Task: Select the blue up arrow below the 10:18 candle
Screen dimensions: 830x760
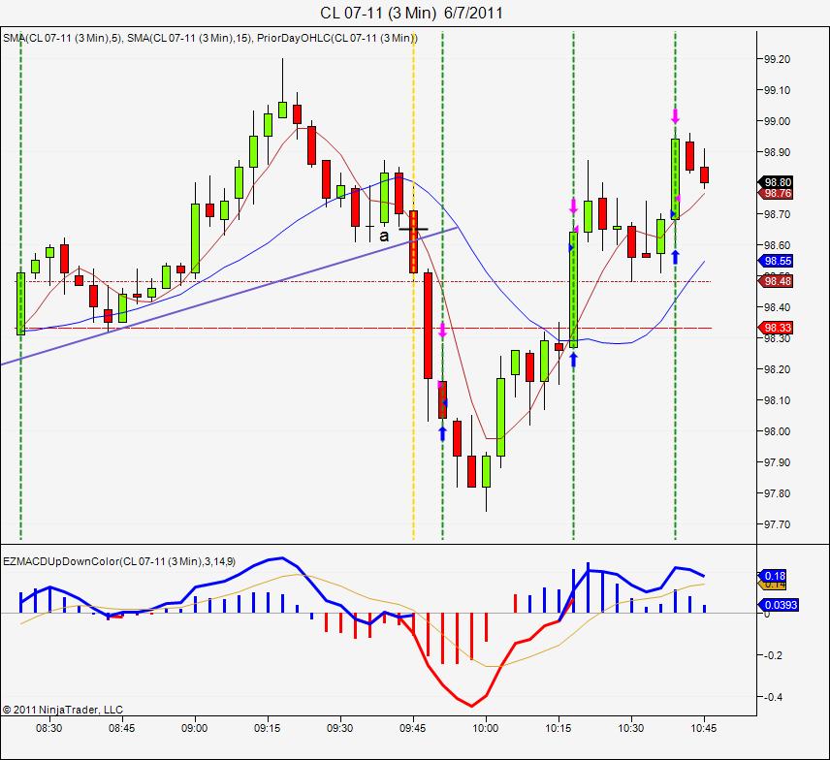Action: 573,360
